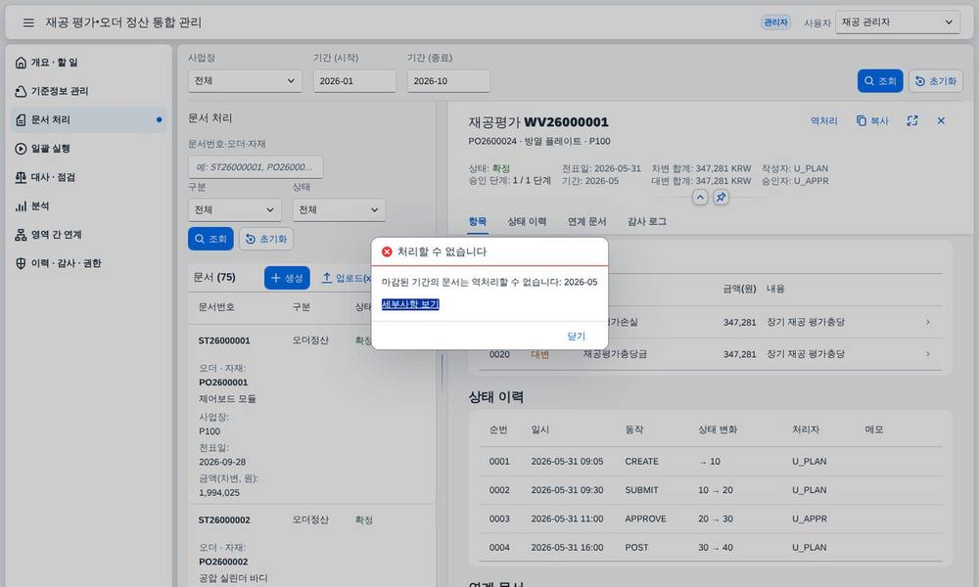Click the scales icon beside 대사 · 점검
Image resolution: width=979 pixels, height=587 pixels.
21,177
